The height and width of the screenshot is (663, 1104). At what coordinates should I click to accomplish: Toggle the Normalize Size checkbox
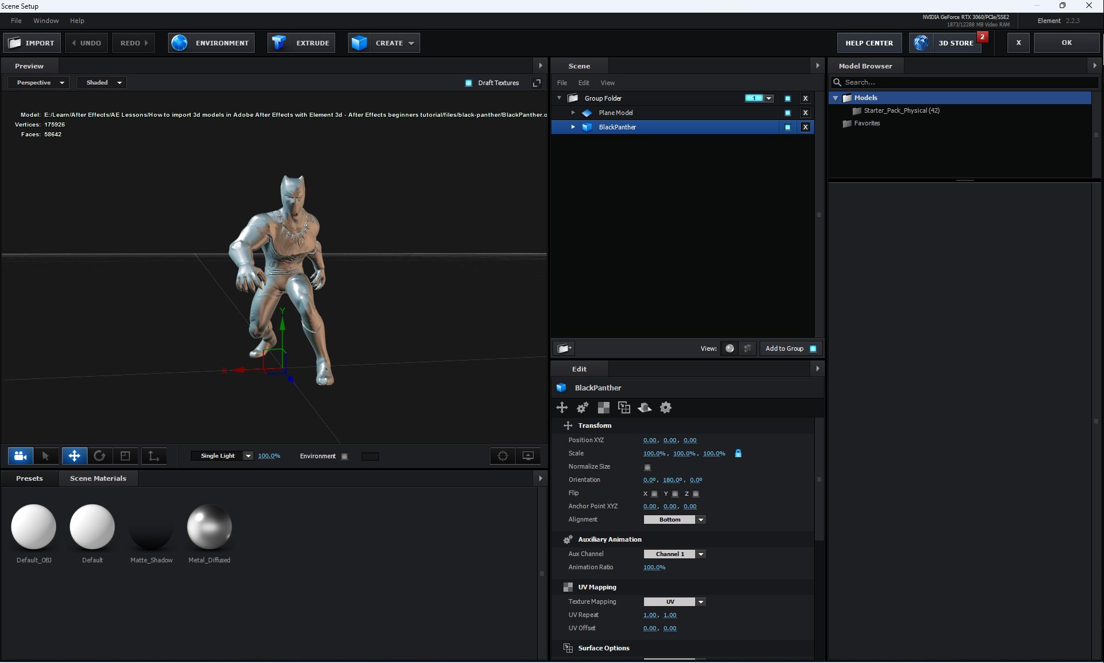point(647,467)
